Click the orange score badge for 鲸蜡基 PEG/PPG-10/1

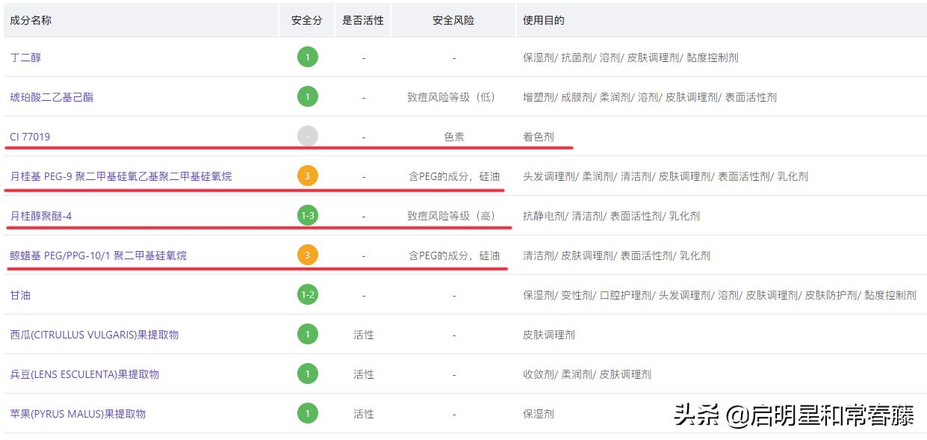pyautogui.click(x=307, y=255)
